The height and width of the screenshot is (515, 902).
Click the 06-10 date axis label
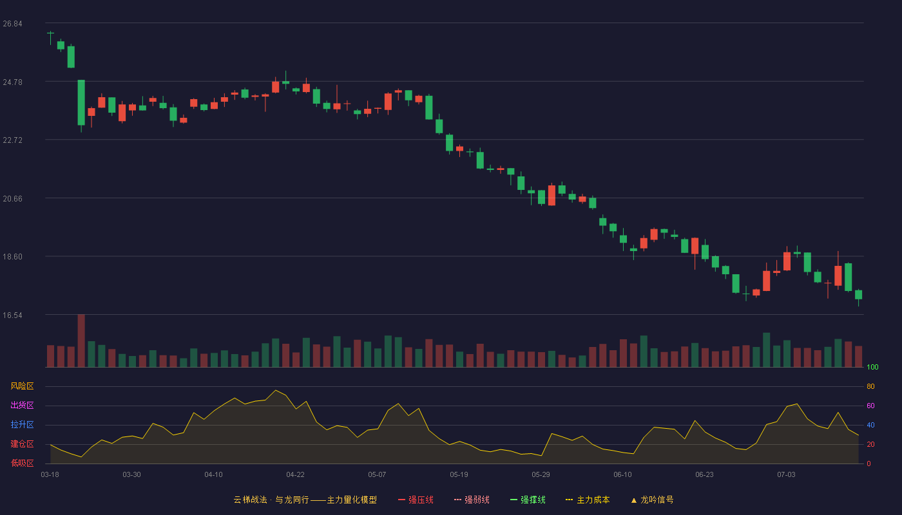point(622,474)
